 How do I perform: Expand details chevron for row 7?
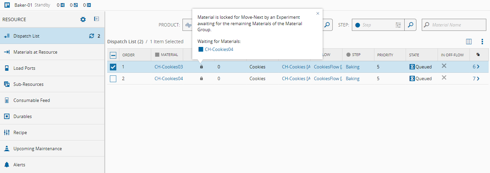tap(478, 79)
